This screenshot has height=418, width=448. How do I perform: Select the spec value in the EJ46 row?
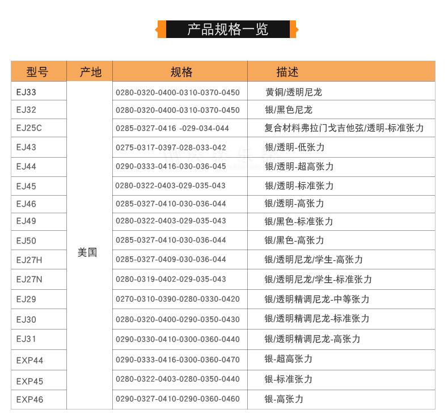pos(171,204)
